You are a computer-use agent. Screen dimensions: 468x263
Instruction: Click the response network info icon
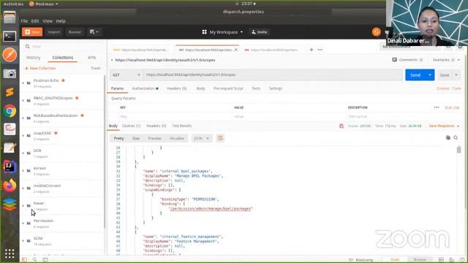(x=341, y=126)
